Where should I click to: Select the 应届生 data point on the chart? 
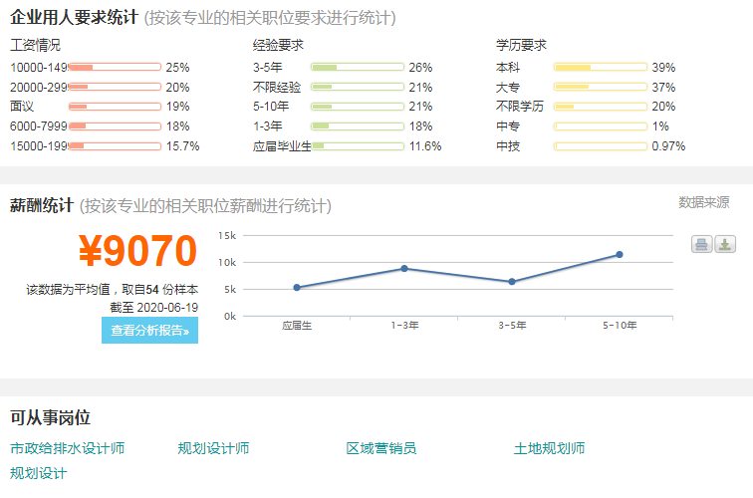tap(297, 287)
